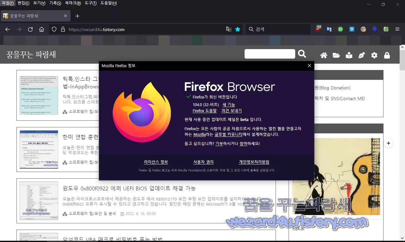This screenshot has height=242, width=405.
Task: Click the blog pen write icon
Action: coord(362,55)
